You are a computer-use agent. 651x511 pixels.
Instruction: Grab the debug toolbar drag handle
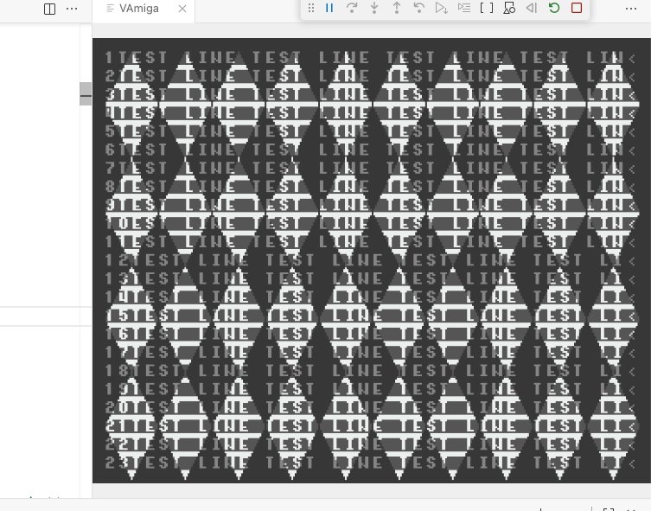(311, 8)
